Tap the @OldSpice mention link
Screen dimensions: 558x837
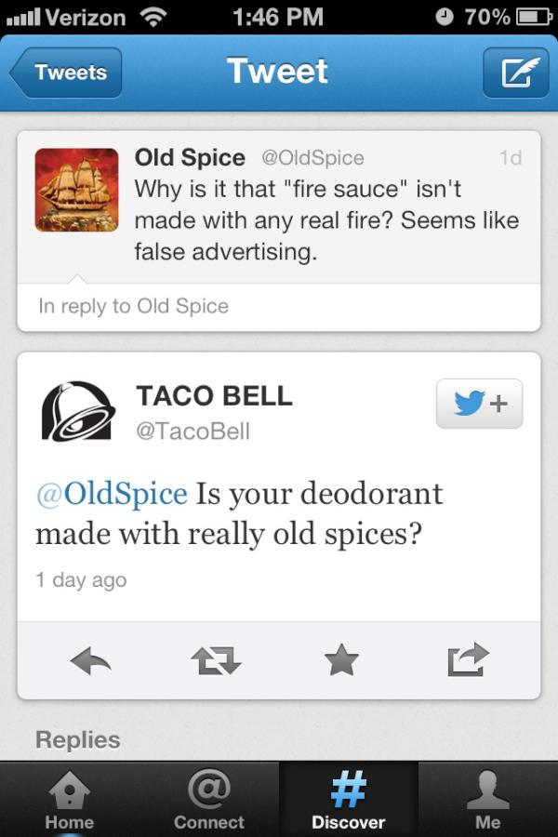pyautogui.click(x=112, y=493)
